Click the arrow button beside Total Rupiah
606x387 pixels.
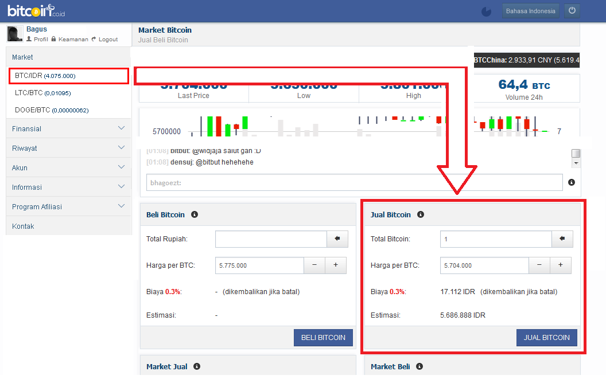pos(337,239)
